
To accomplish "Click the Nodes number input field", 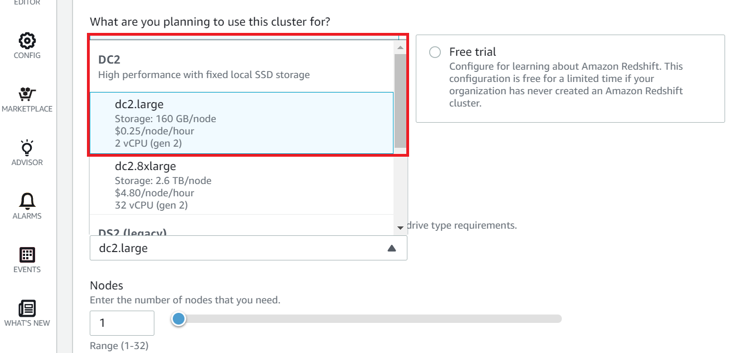I will coord(122,323).
